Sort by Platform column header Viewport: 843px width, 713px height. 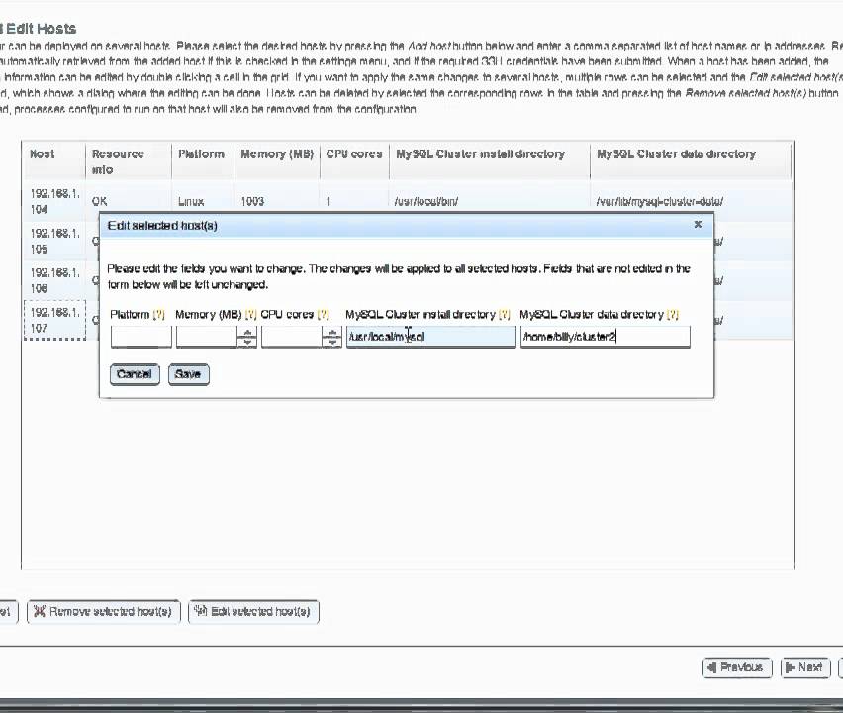(203, 160)
